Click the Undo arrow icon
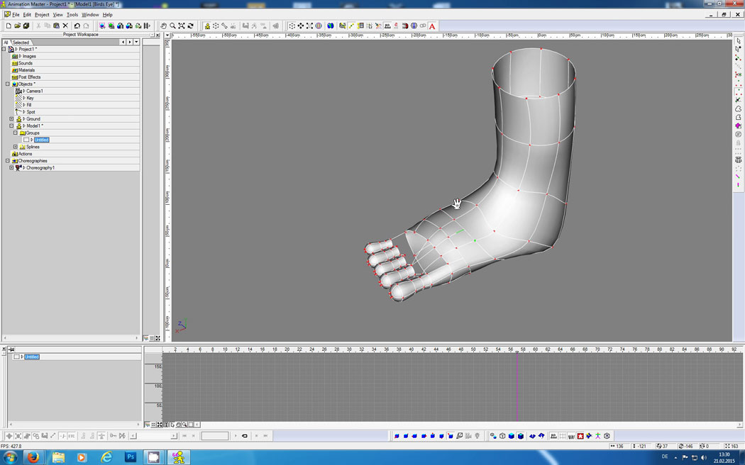The image size is (745, 465). [x=77, y=26]
